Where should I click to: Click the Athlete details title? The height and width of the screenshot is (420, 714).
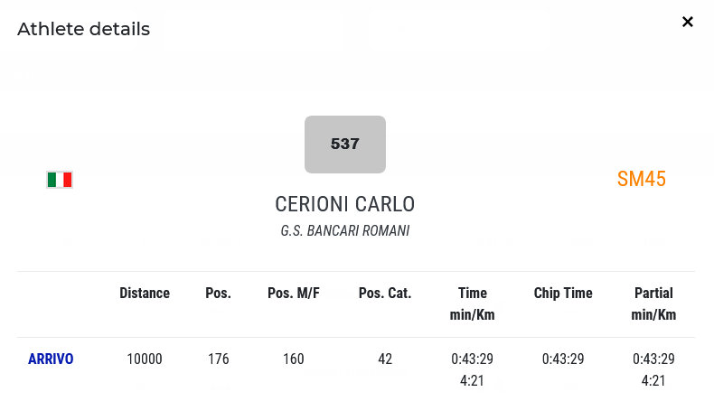coord(83,29)
